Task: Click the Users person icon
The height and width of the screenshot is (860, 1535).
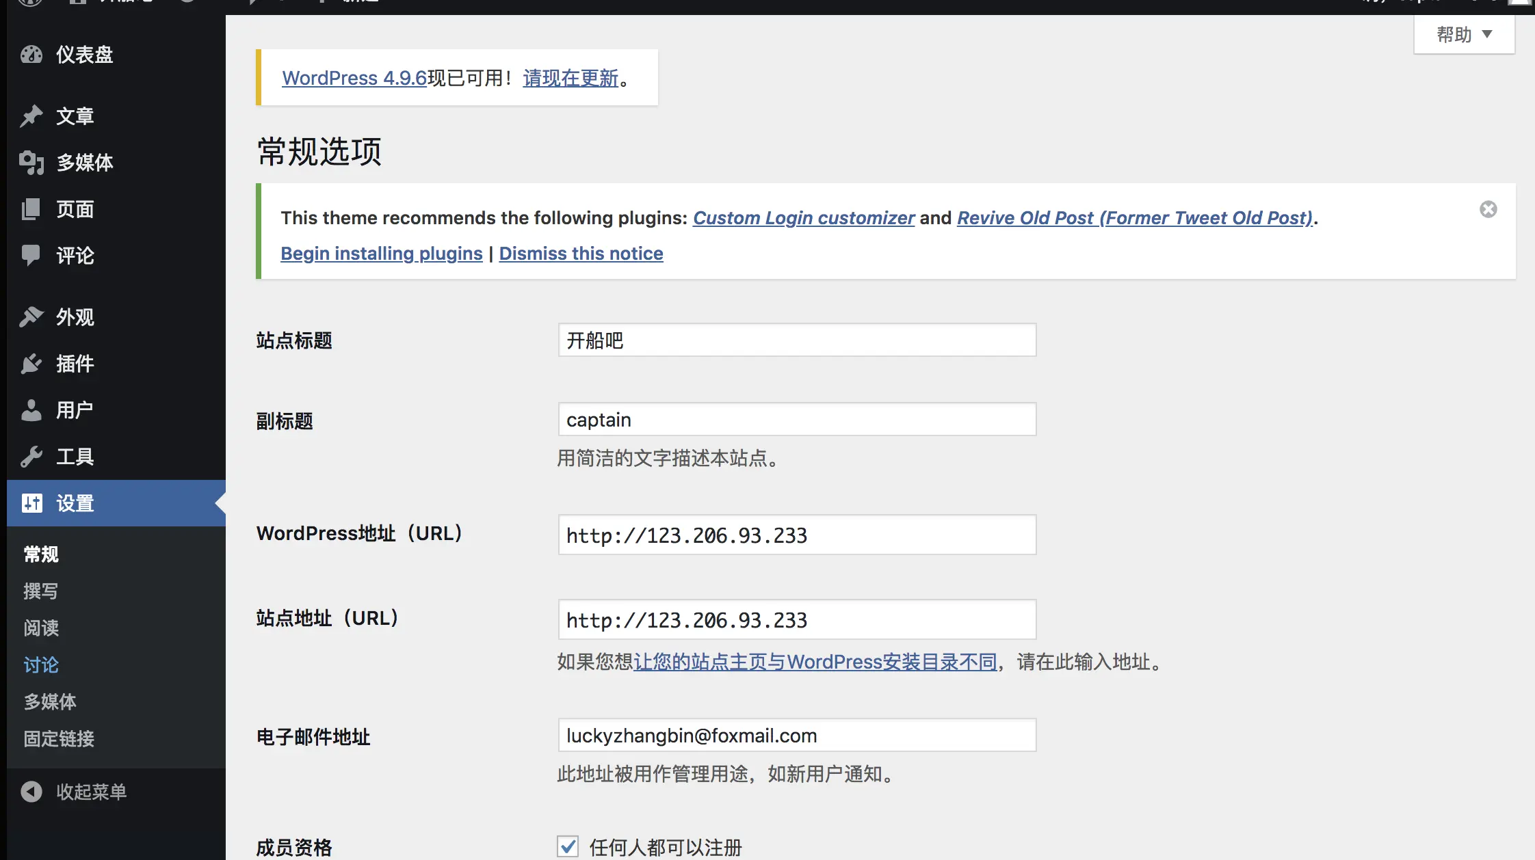Action: [31, 410]
